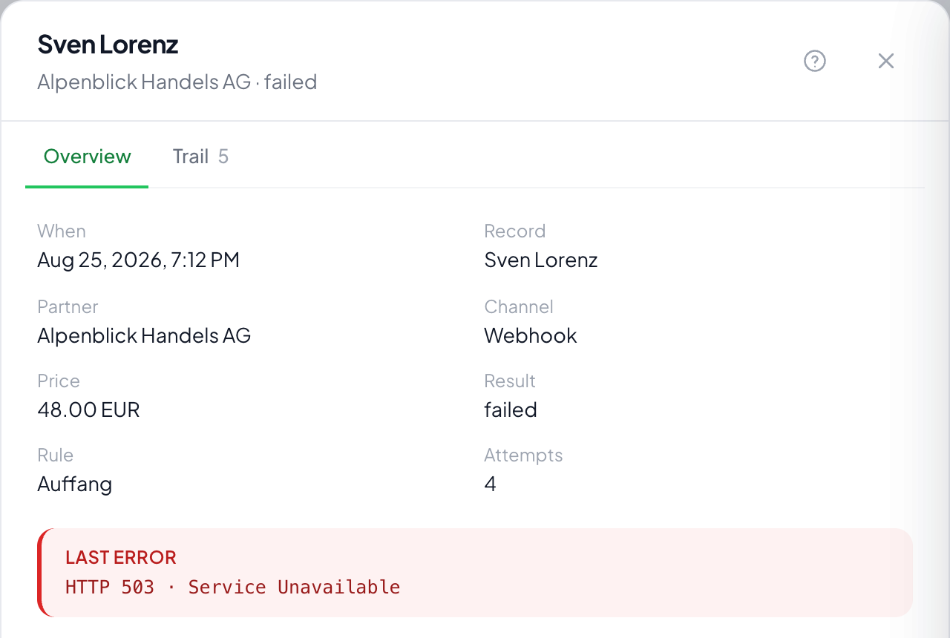The image size is (950, 638).
Task: Select the error text 'HTTP 503 · Service Unavailable'
Action: [233, 588]
